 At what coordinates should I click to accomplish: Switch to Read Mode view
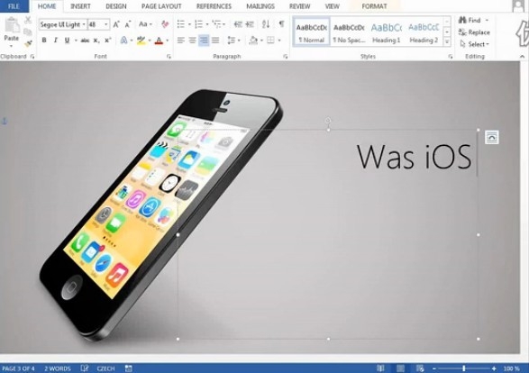pyautogui.click(x=380, y=368)
